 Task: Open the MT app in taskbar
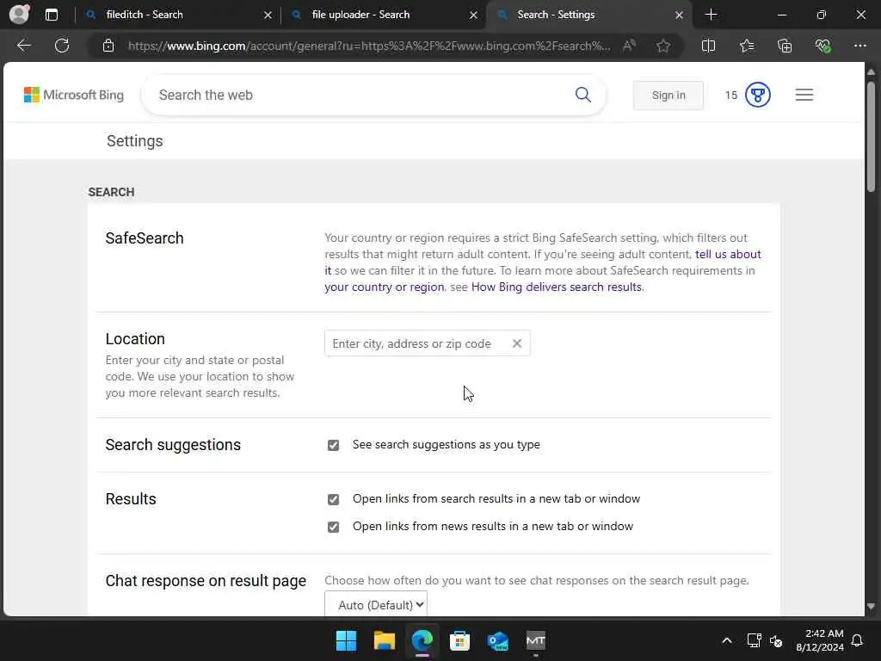point(535,640)
